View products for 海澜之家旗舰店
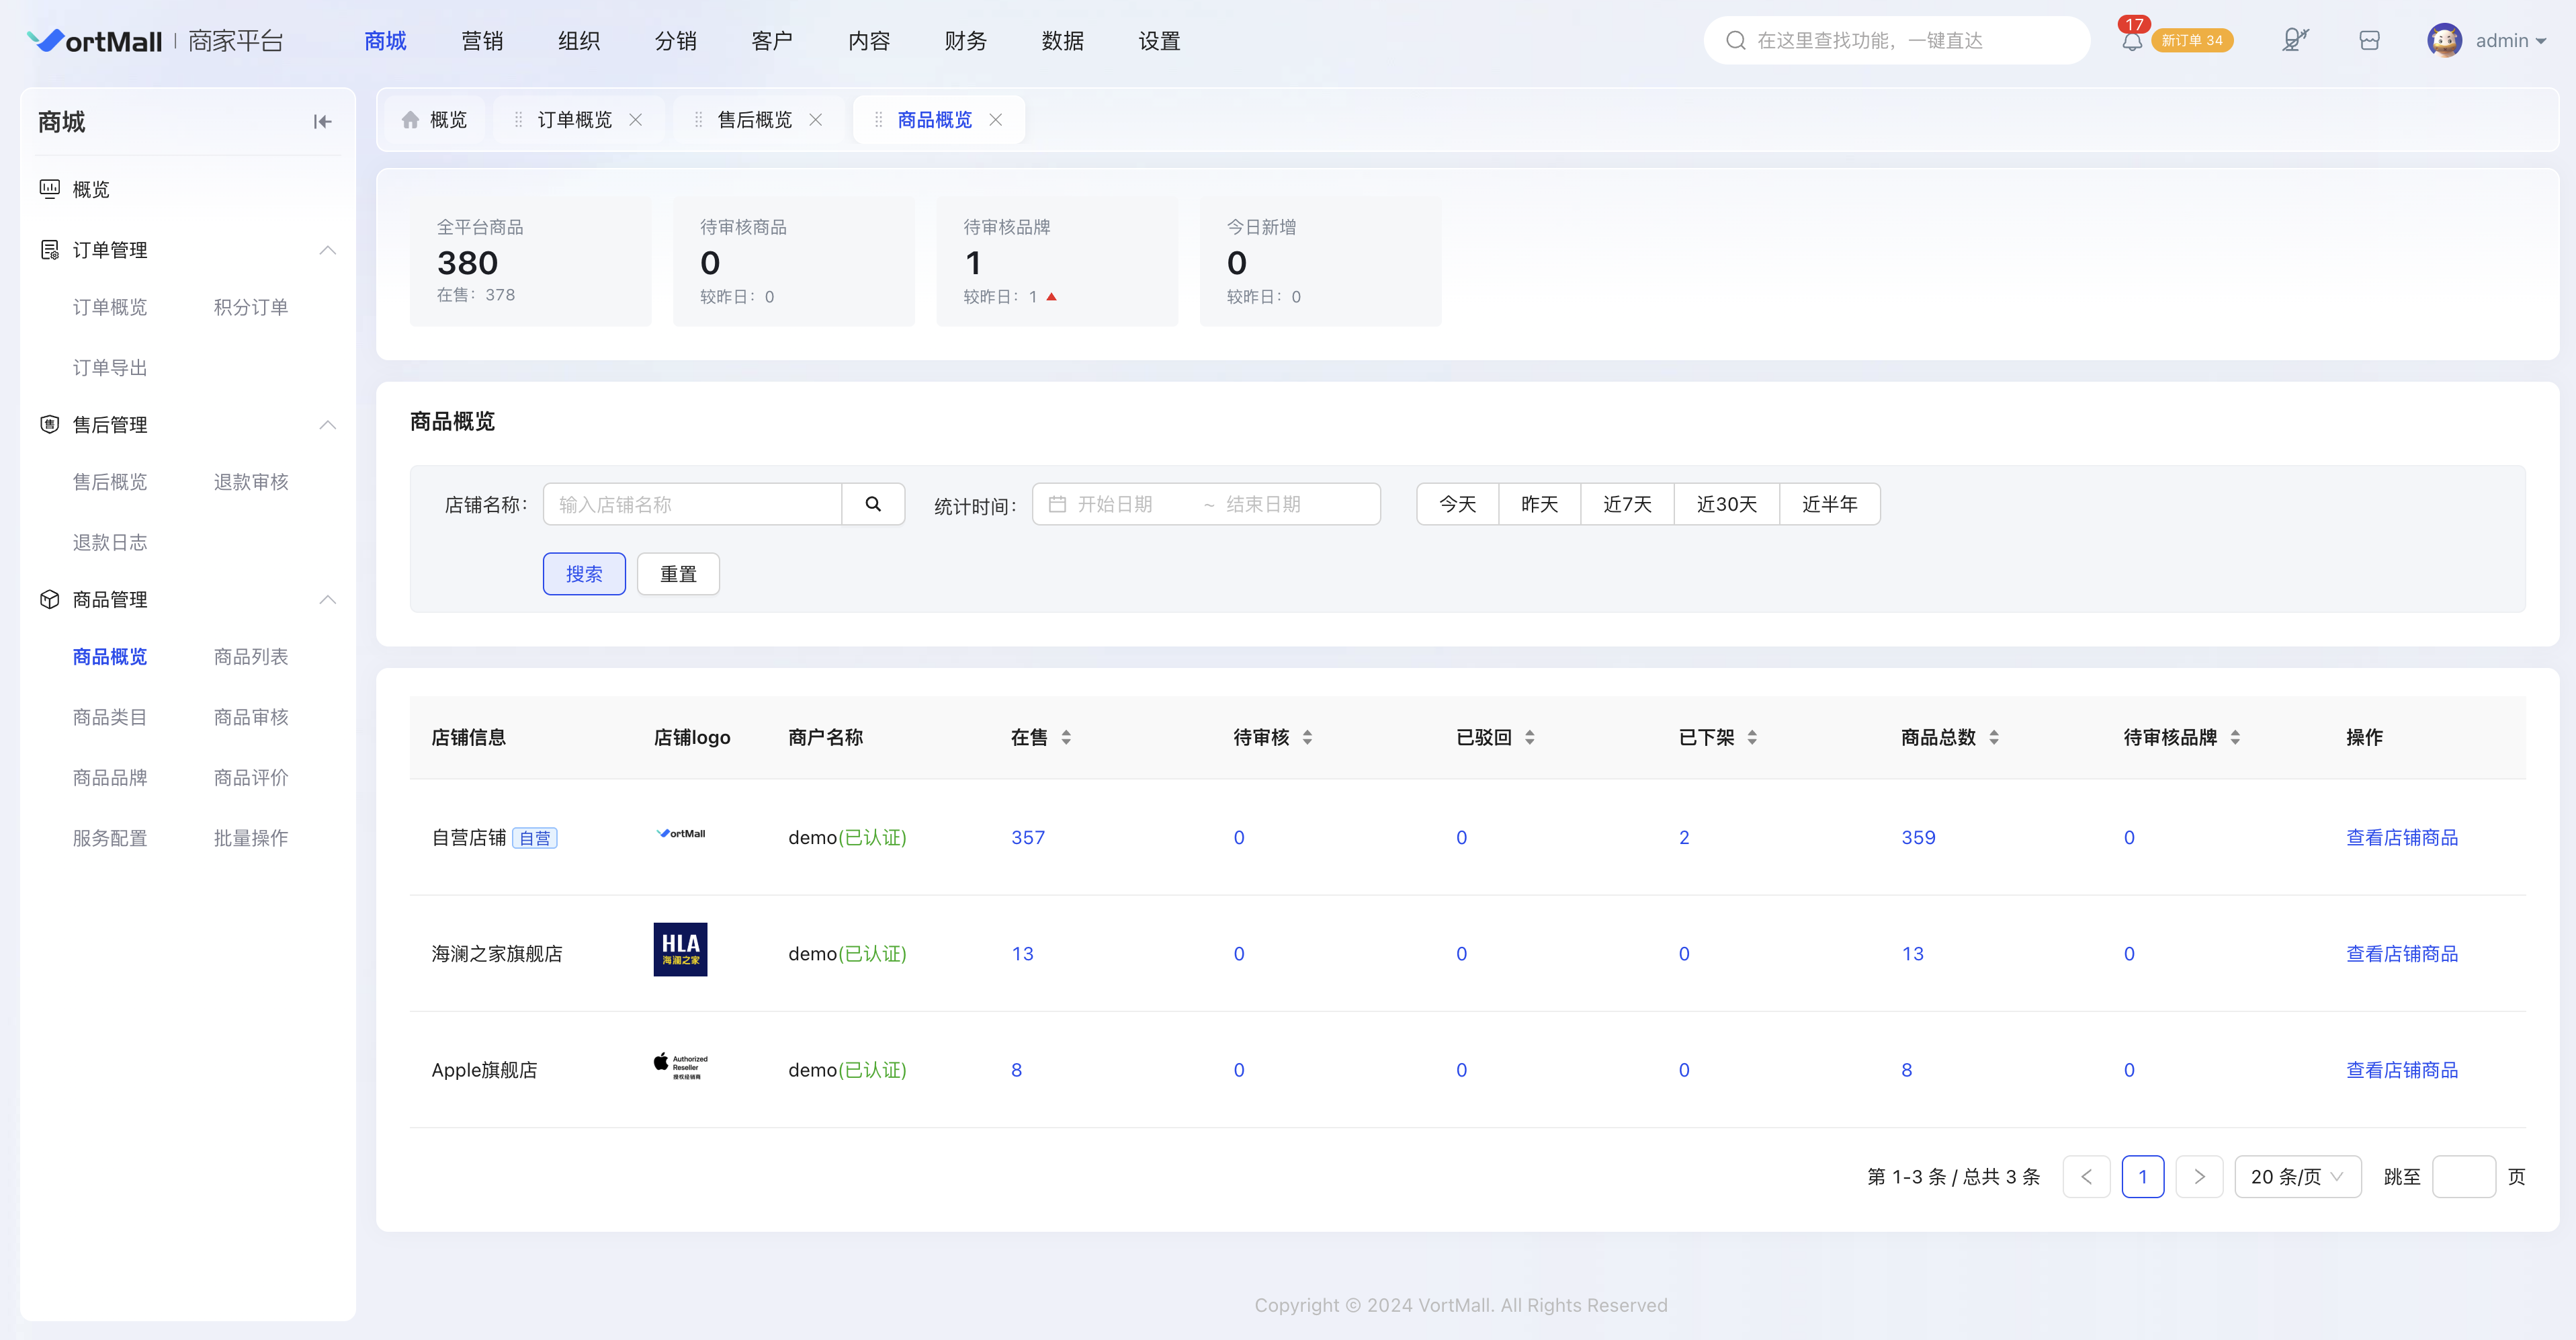Screen dimensions: 2576x1340 2402,954
